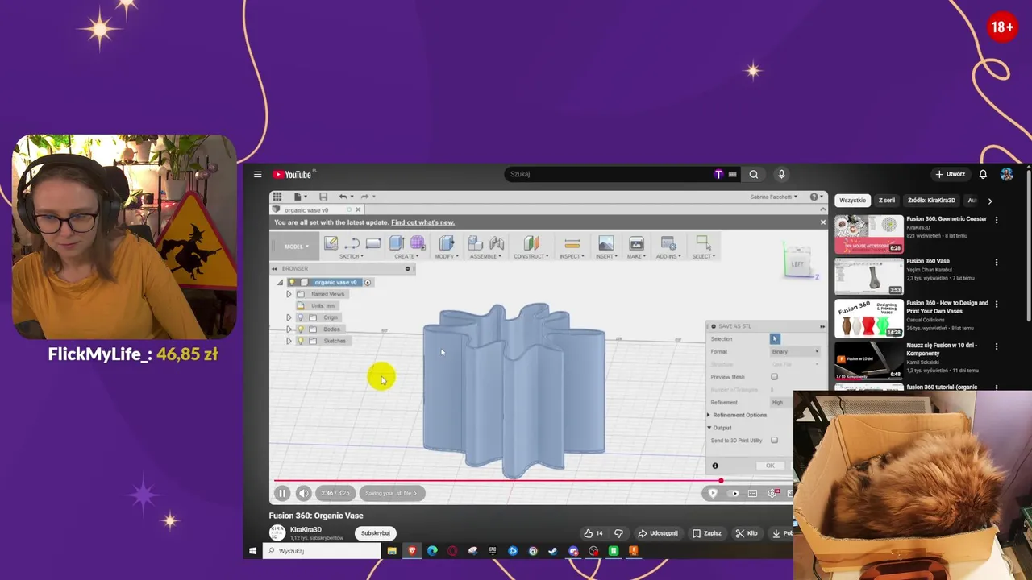The width and height of the screenshot is (1032, 580).
Task: Go to YouTube home via logo
Action: coord(292,174)
